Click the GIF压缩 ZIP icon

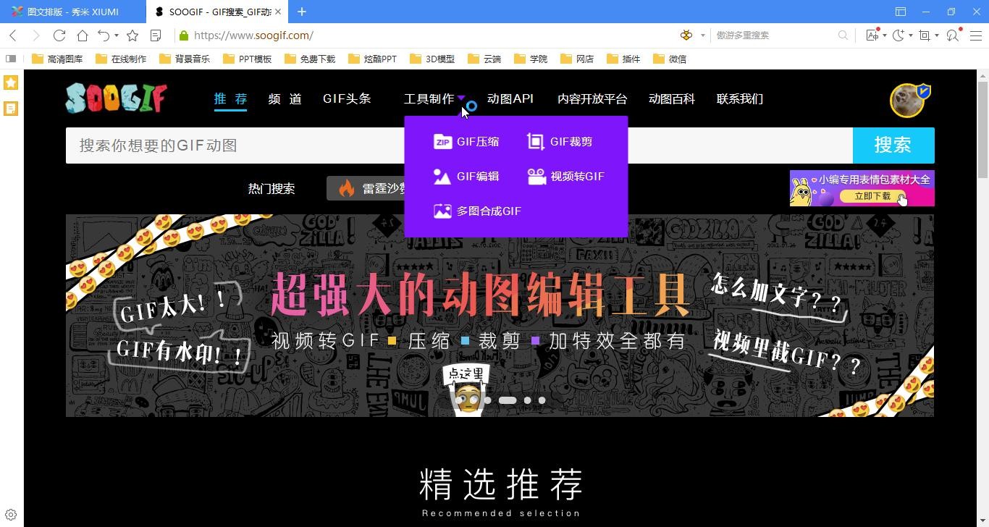442,142
